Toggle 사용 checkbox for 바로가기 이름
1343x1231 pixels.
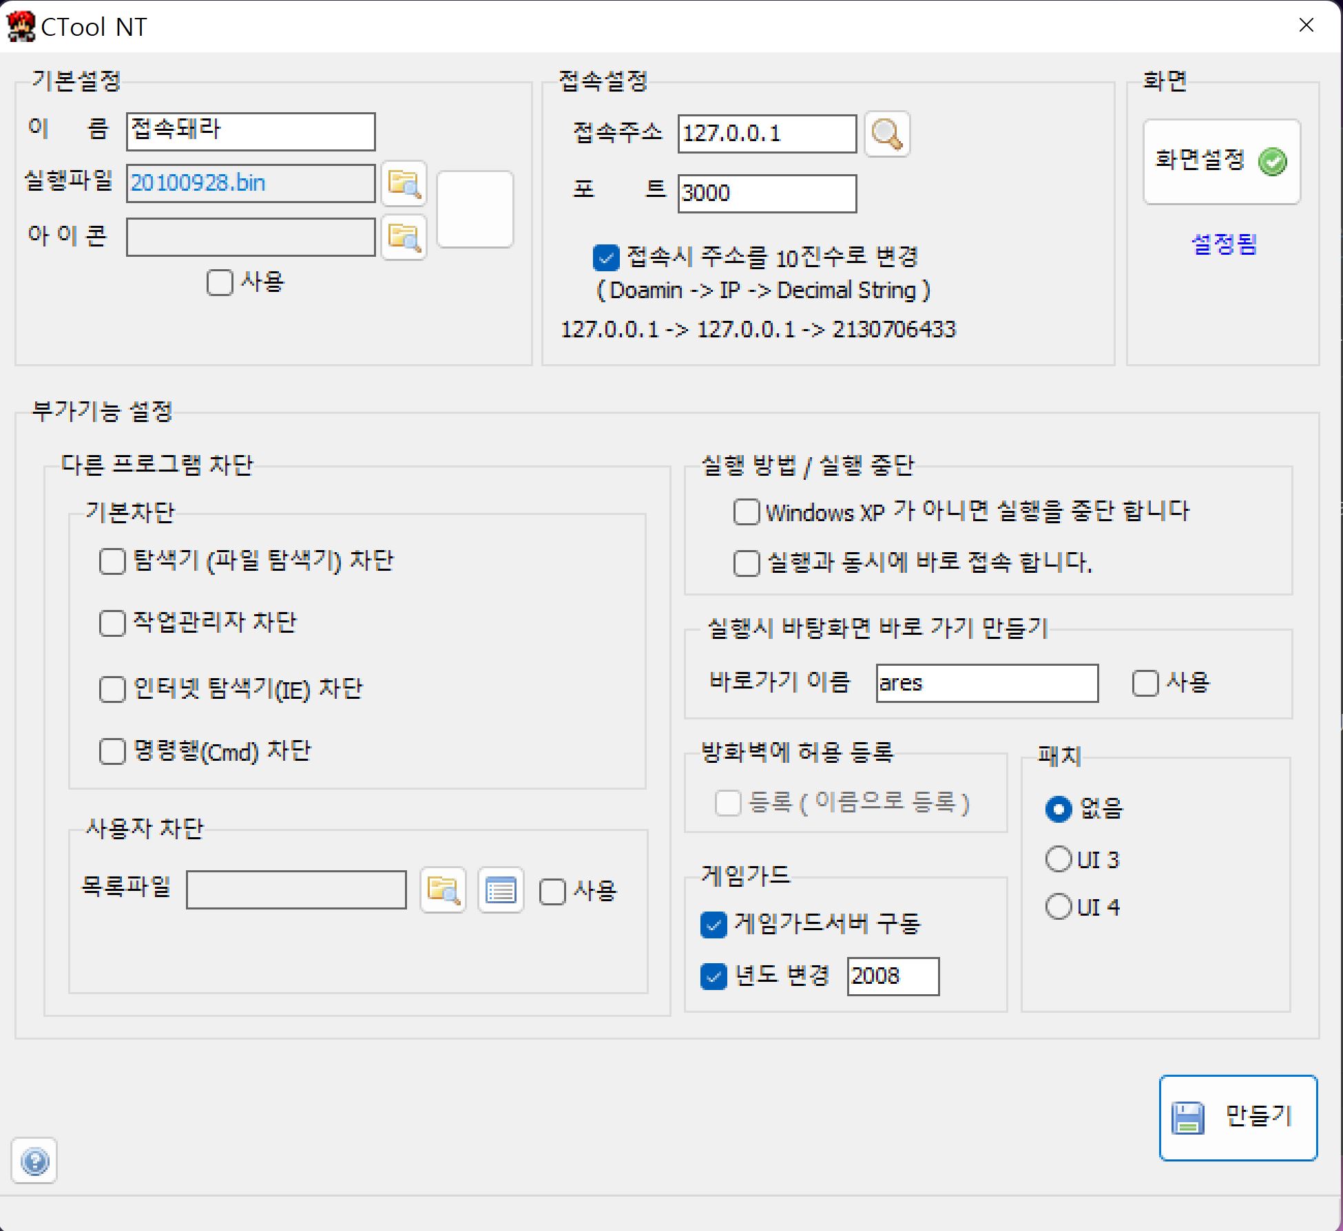coord(1145,683)
